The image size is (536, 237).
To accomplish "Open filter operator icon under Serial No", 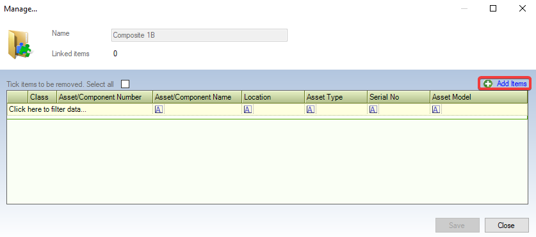I will [x=373, y=109].
